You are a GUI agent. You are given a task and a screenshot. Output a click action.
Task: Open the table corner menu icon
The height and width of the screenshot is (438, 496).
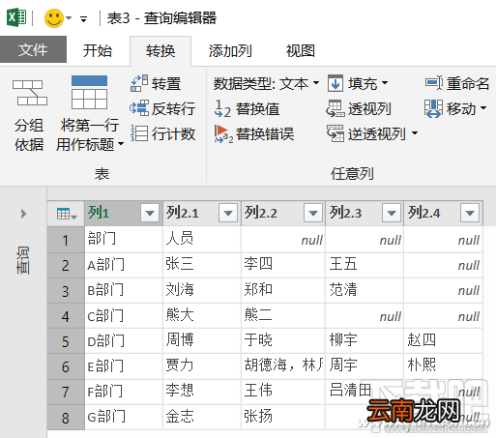pos(67,214)
